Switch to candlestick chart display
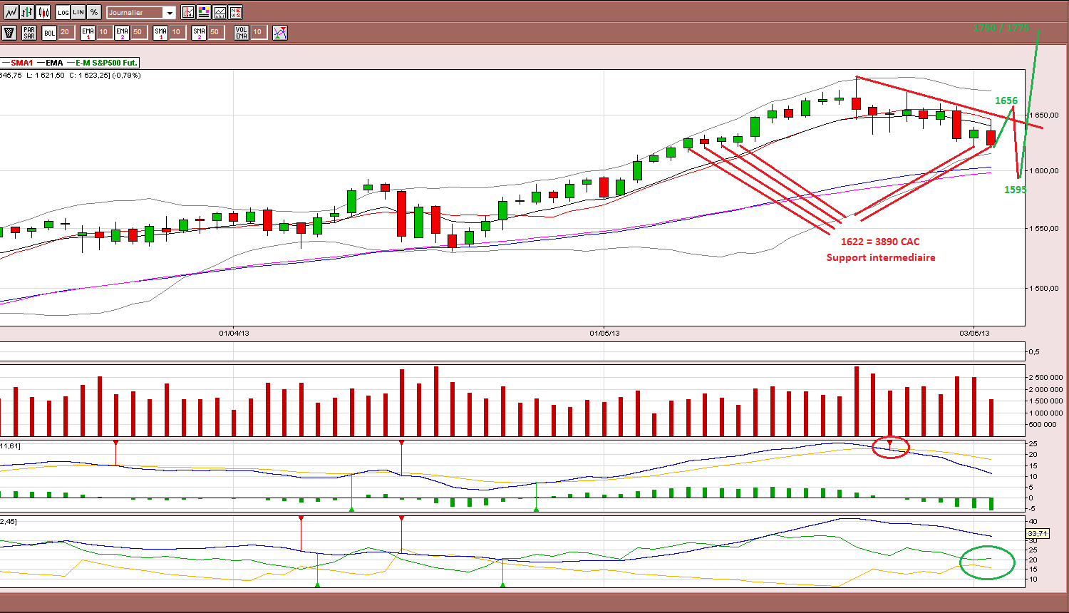1069x613 pixels. tap(43, 12)
